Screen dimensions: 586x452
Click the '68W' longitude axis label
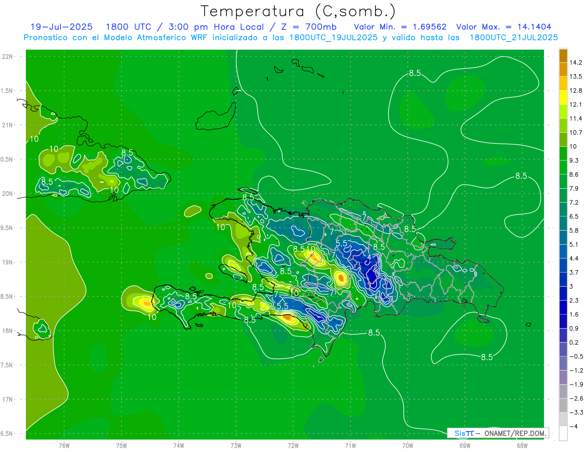[x=522, y=445]
